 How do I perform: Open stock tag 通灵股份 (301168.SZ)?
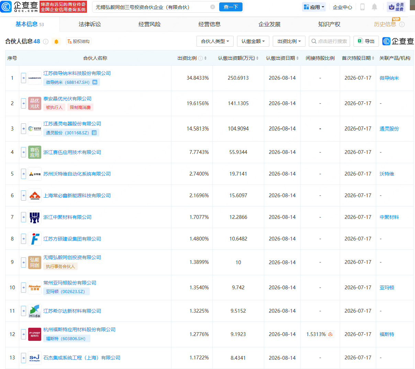click(x=71, y=133)
